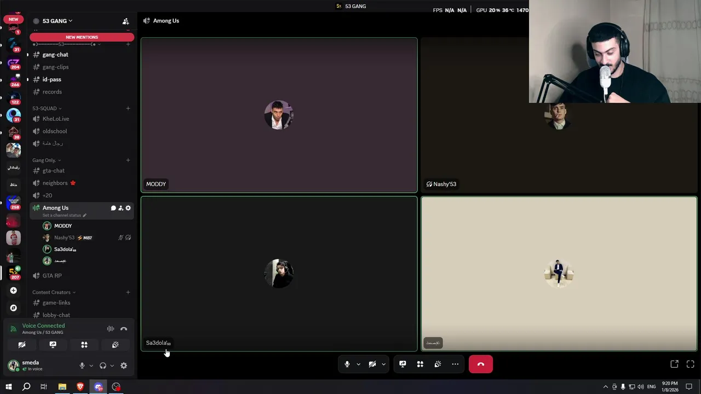Open output device options beside the headphones icon
Viewport: 701px width, 394px height.
[x=112, y=366]
